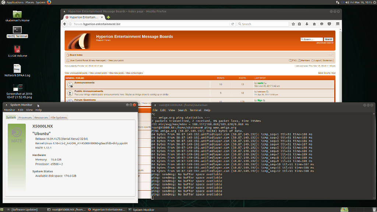Open the File menu in terminal window
This screenshot has height=212, width=377.
[155, 110]
